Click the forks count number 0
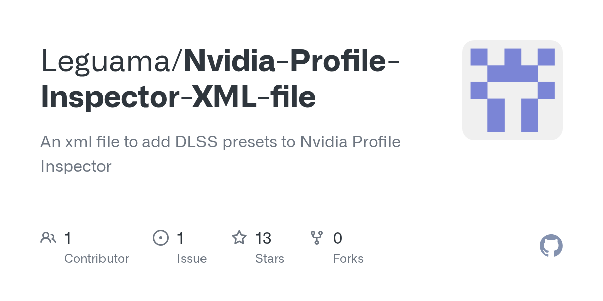603x301 pixels. [x=338, y=238]
